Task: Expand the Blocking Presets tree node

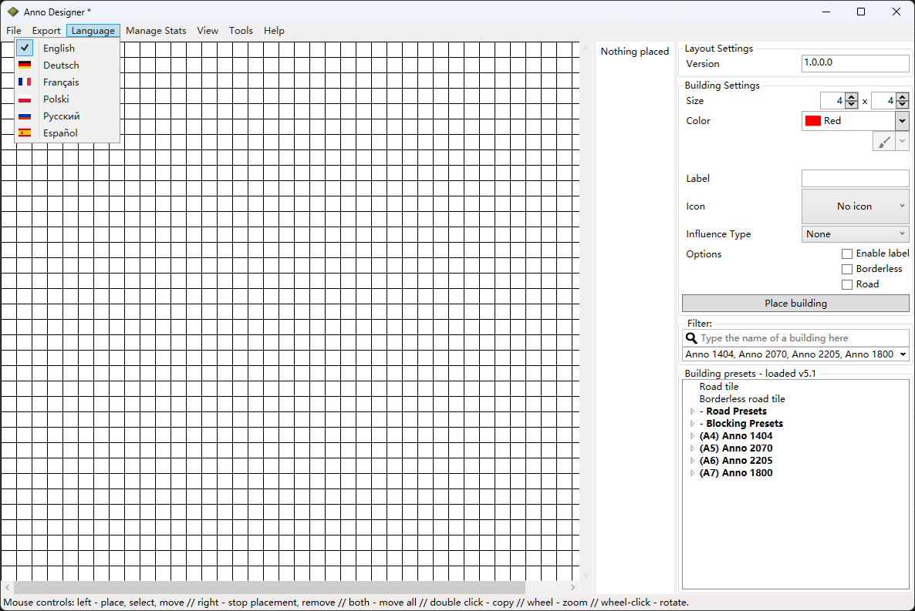Action: (693, 424)
